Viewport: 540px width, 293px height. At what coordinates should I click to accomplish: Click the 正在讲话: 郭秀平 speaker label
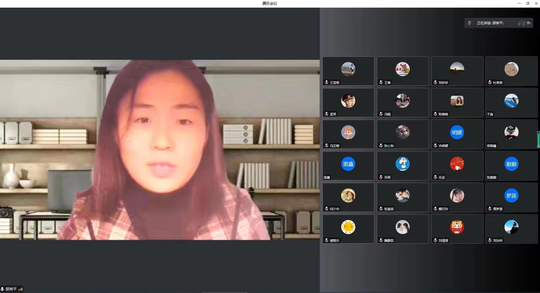coord(490,23)
